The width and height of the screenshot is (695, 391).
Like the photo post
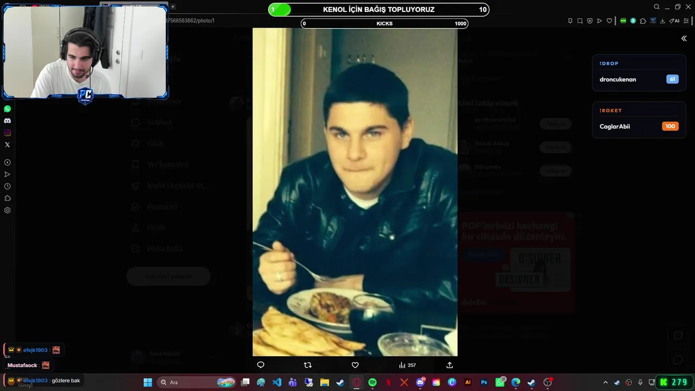[x=355, y=365]
